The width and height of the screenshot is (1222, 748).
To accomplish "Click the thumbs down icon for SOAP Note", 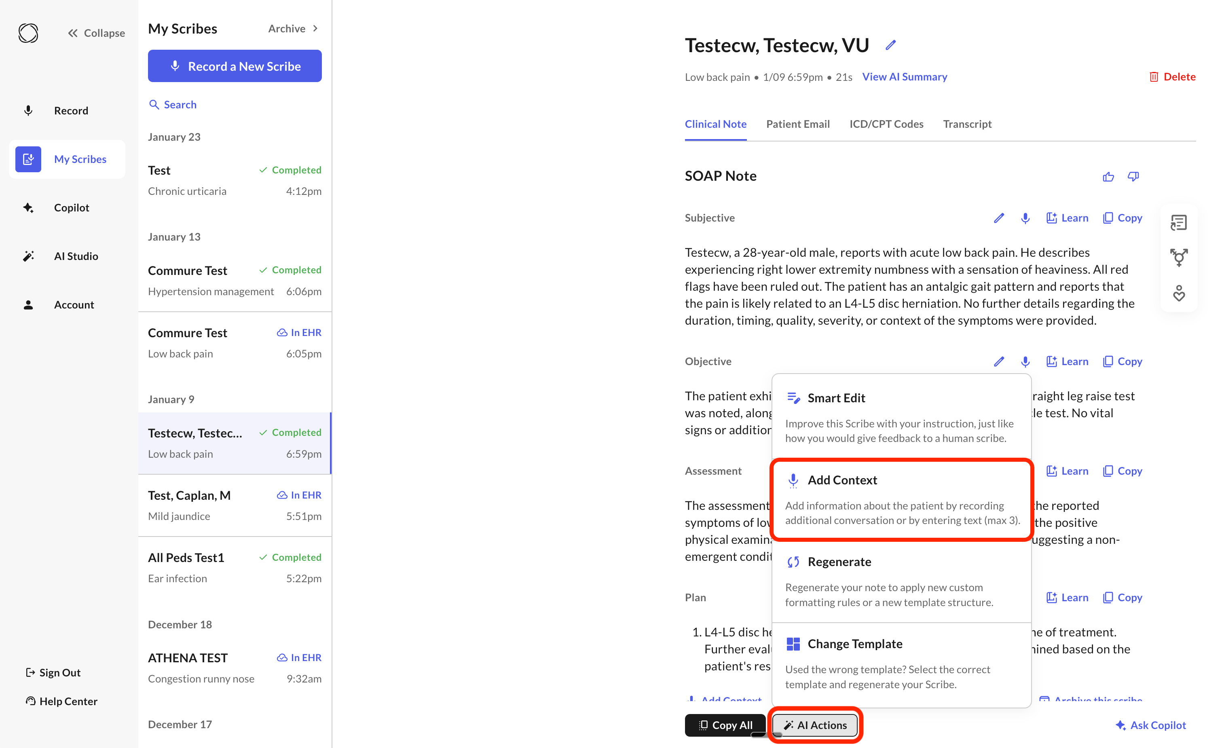I will (1133, 177).
